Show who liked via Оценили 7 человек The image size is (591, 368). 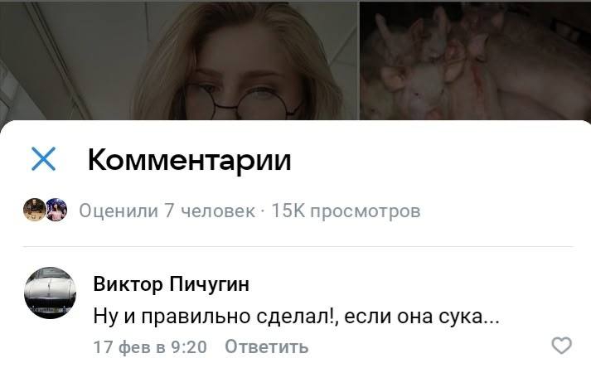tap(167, 211)
